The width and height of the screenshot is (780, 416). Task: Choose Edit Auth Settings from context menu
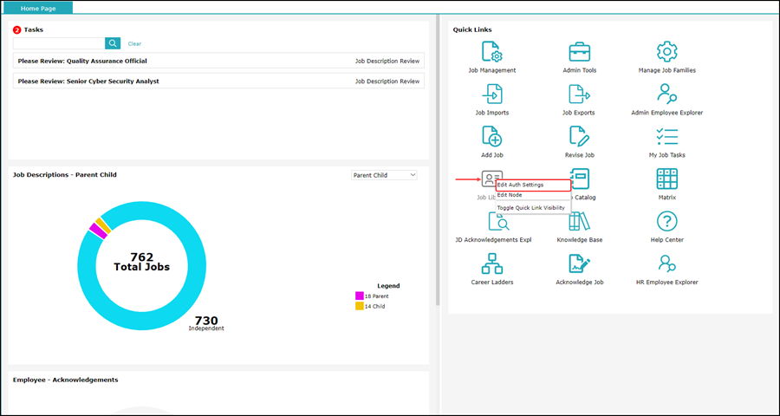click(533, 185)
